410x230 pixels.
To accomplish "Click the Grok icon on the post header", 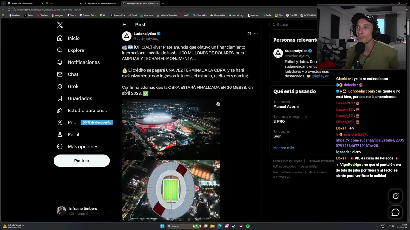I will (249, 34).
